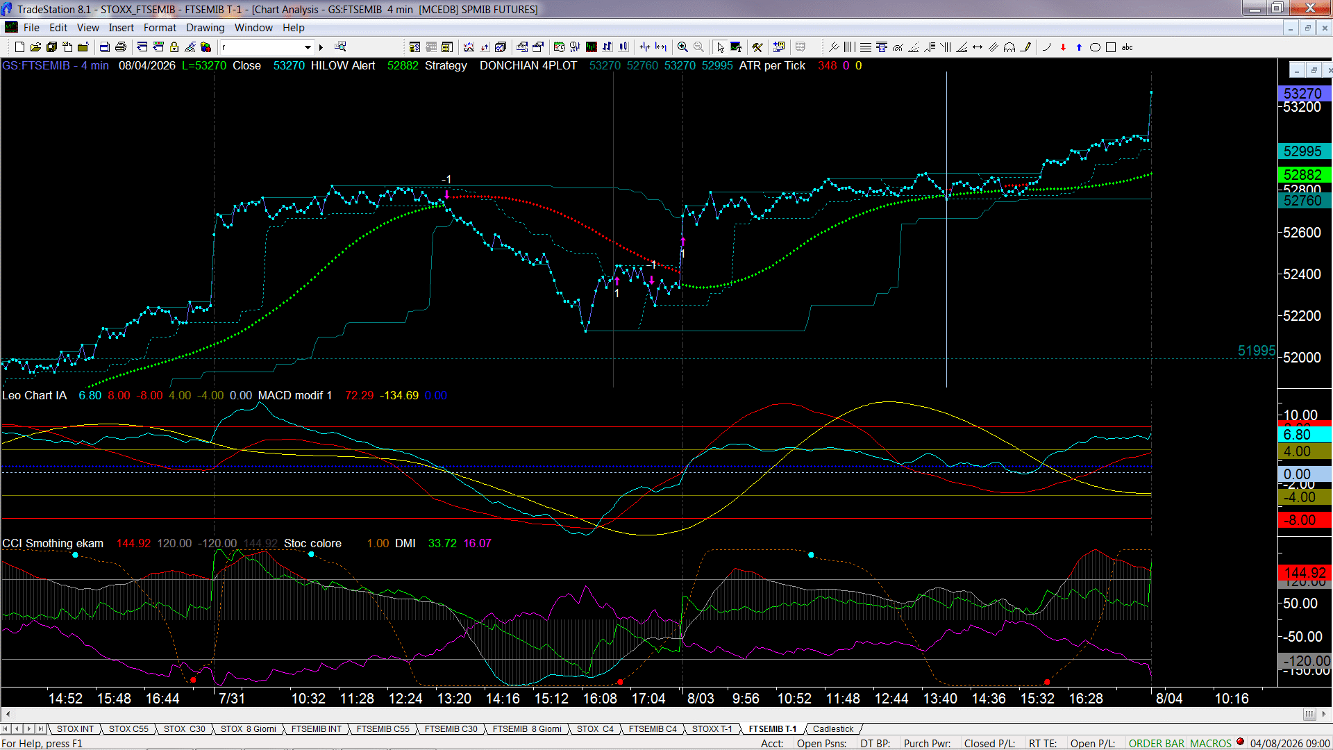
Task: Click the search chart magnifier icon
Action: coord(340,47)
